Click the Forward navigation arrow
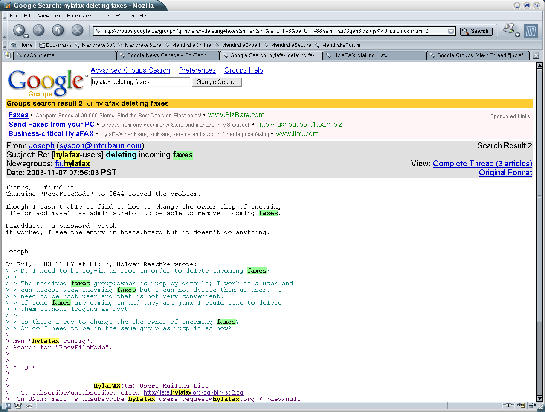Screen dimensions: 545x412 coord(39,30)
